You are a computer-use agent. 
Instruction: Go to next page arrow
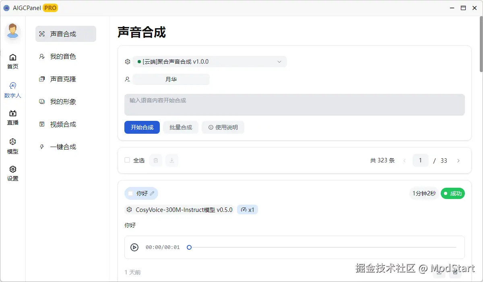tap(458, 160)
